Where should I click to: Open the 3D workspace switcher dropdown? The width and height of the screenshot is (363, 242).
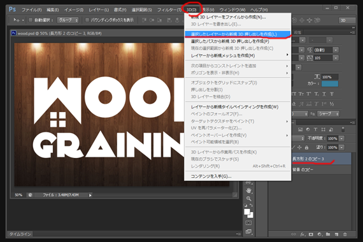[348, 20]
